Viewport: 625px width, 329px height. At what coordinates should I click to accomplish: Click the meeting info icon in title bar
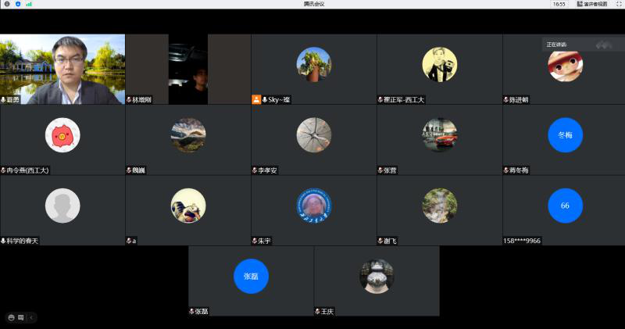coord(7,4)
